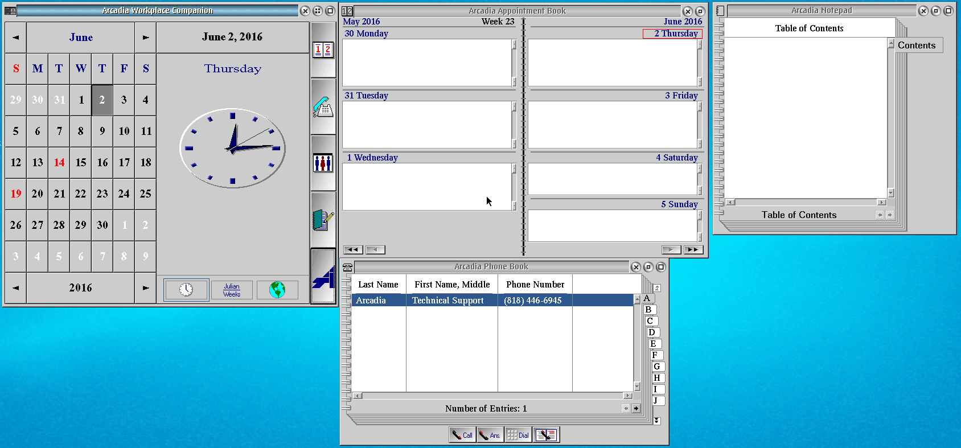Click the Phone Book telephone title icon

pyautogui.click(x=347, y=267)
